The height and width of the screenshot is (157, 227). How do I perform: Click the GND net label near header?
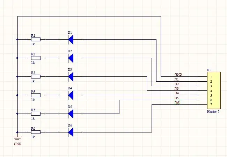(x=178, y=75)
